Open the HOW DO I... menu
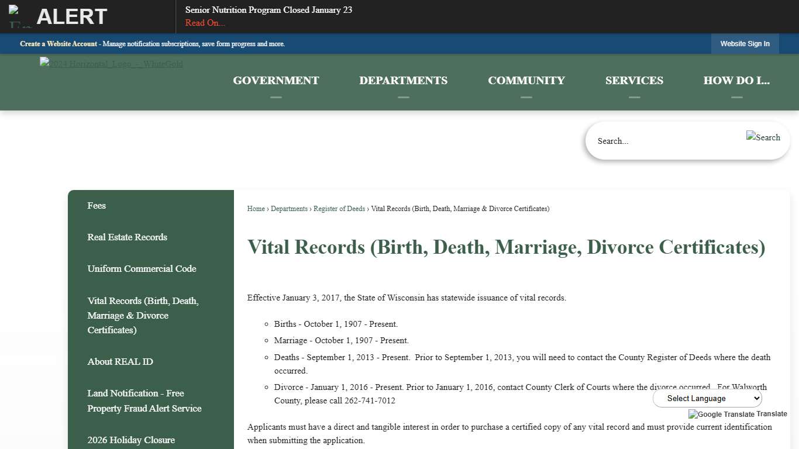The height and width of the screenshot is (449, 799). coord(736,80)
